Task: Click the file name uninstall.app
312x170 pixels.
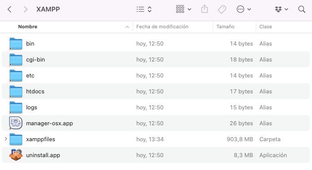Action: point(43,155)
